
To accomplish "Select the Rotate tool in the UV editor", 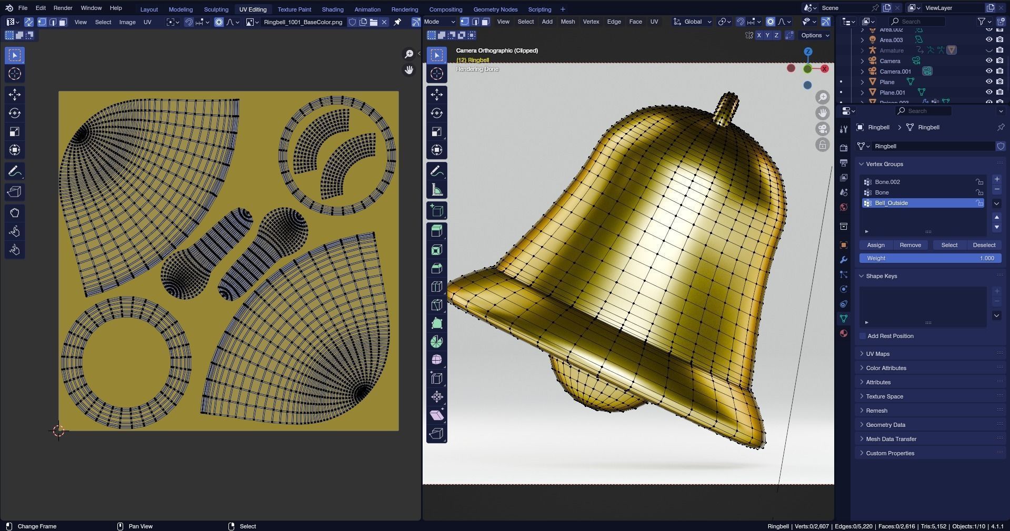I will [x=15, y=113].
